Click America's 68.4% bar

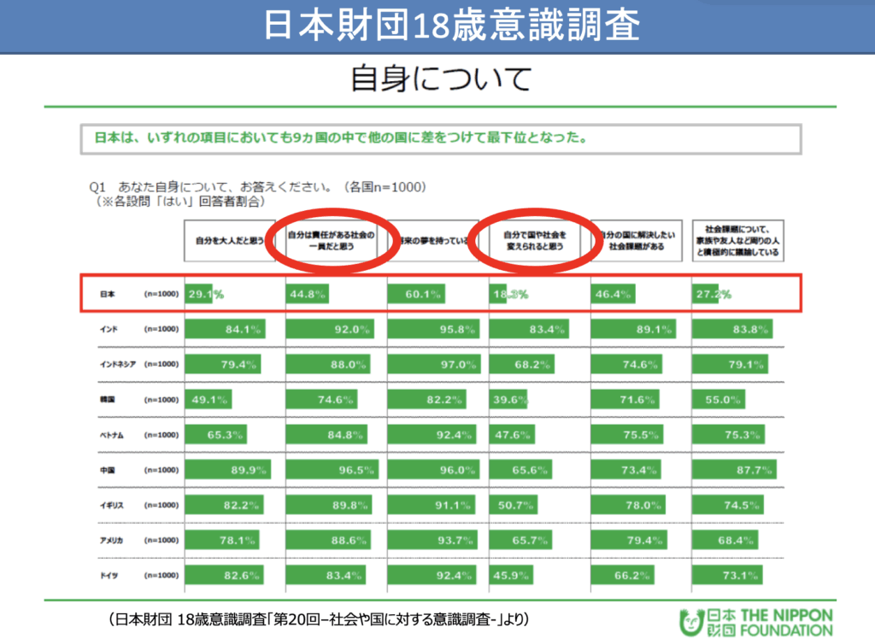coord(725,540)
